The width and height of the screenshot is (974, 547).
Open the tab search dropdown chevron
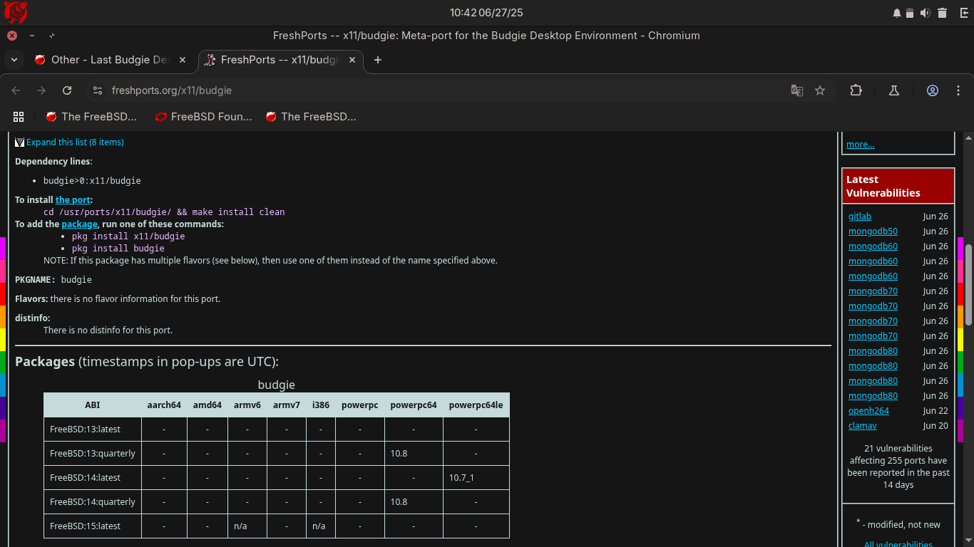[x=14, y=60]
